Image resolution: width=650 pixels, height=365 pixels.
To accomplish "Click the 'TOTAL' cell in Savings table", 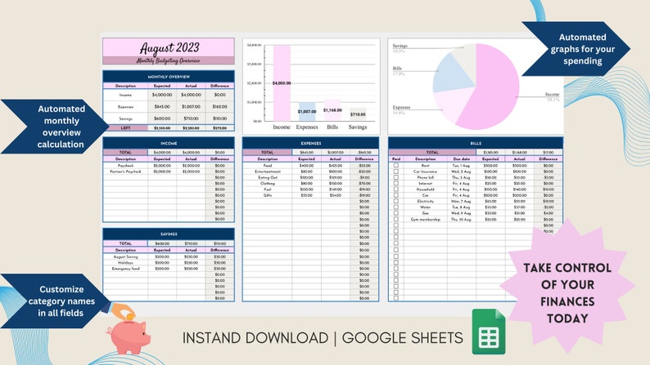I will point(125,243).
